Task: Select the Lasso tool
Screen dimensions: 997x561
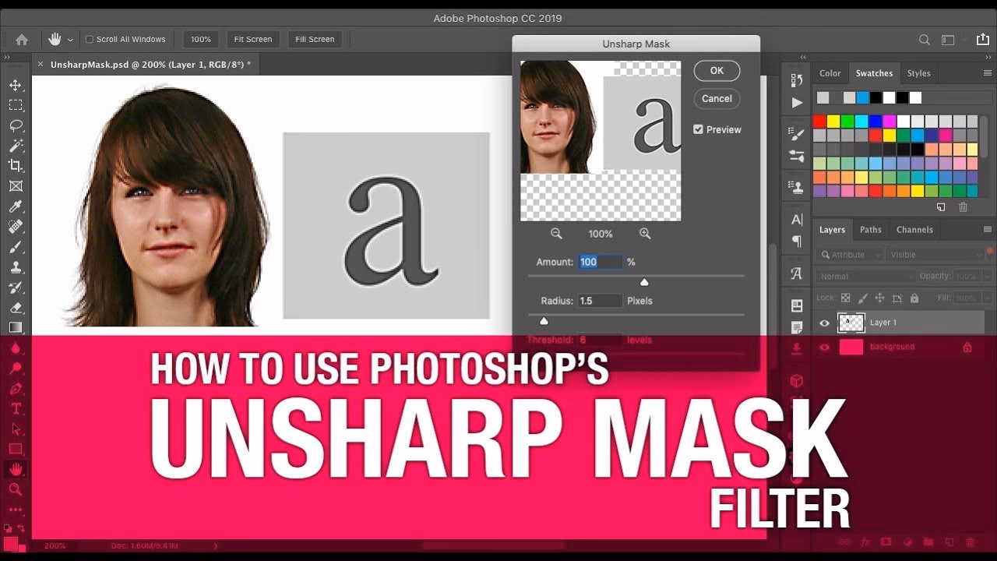Action: [x=16, y=125]
